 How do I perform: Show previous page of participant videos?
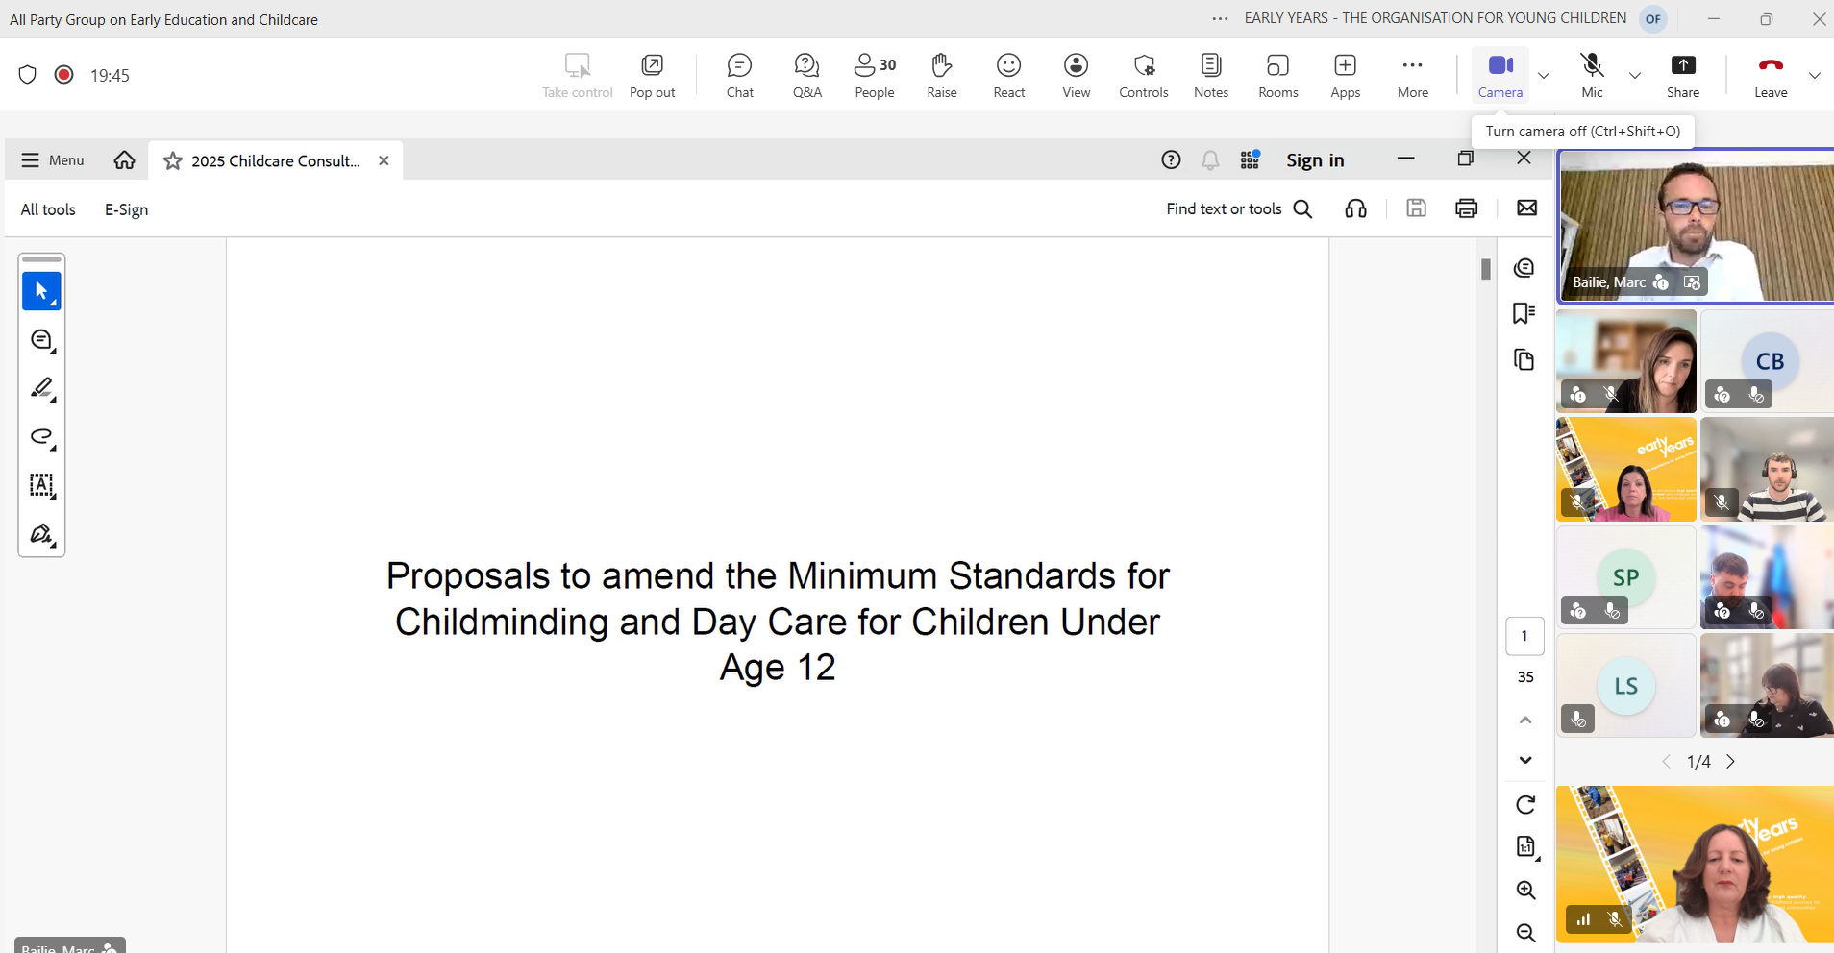[1667, 762]
